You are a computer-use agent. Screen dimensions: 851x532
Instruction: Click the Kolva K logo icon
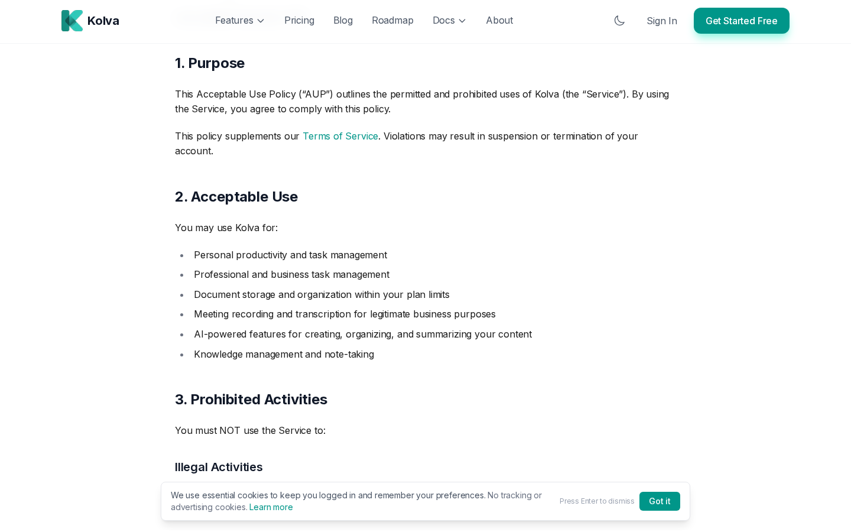coord(72,21)
